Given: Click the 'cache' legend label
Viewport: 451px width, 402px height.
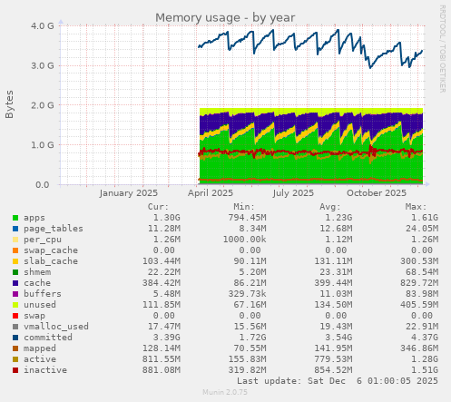Looking at the screenshot, I should point(37,283).
